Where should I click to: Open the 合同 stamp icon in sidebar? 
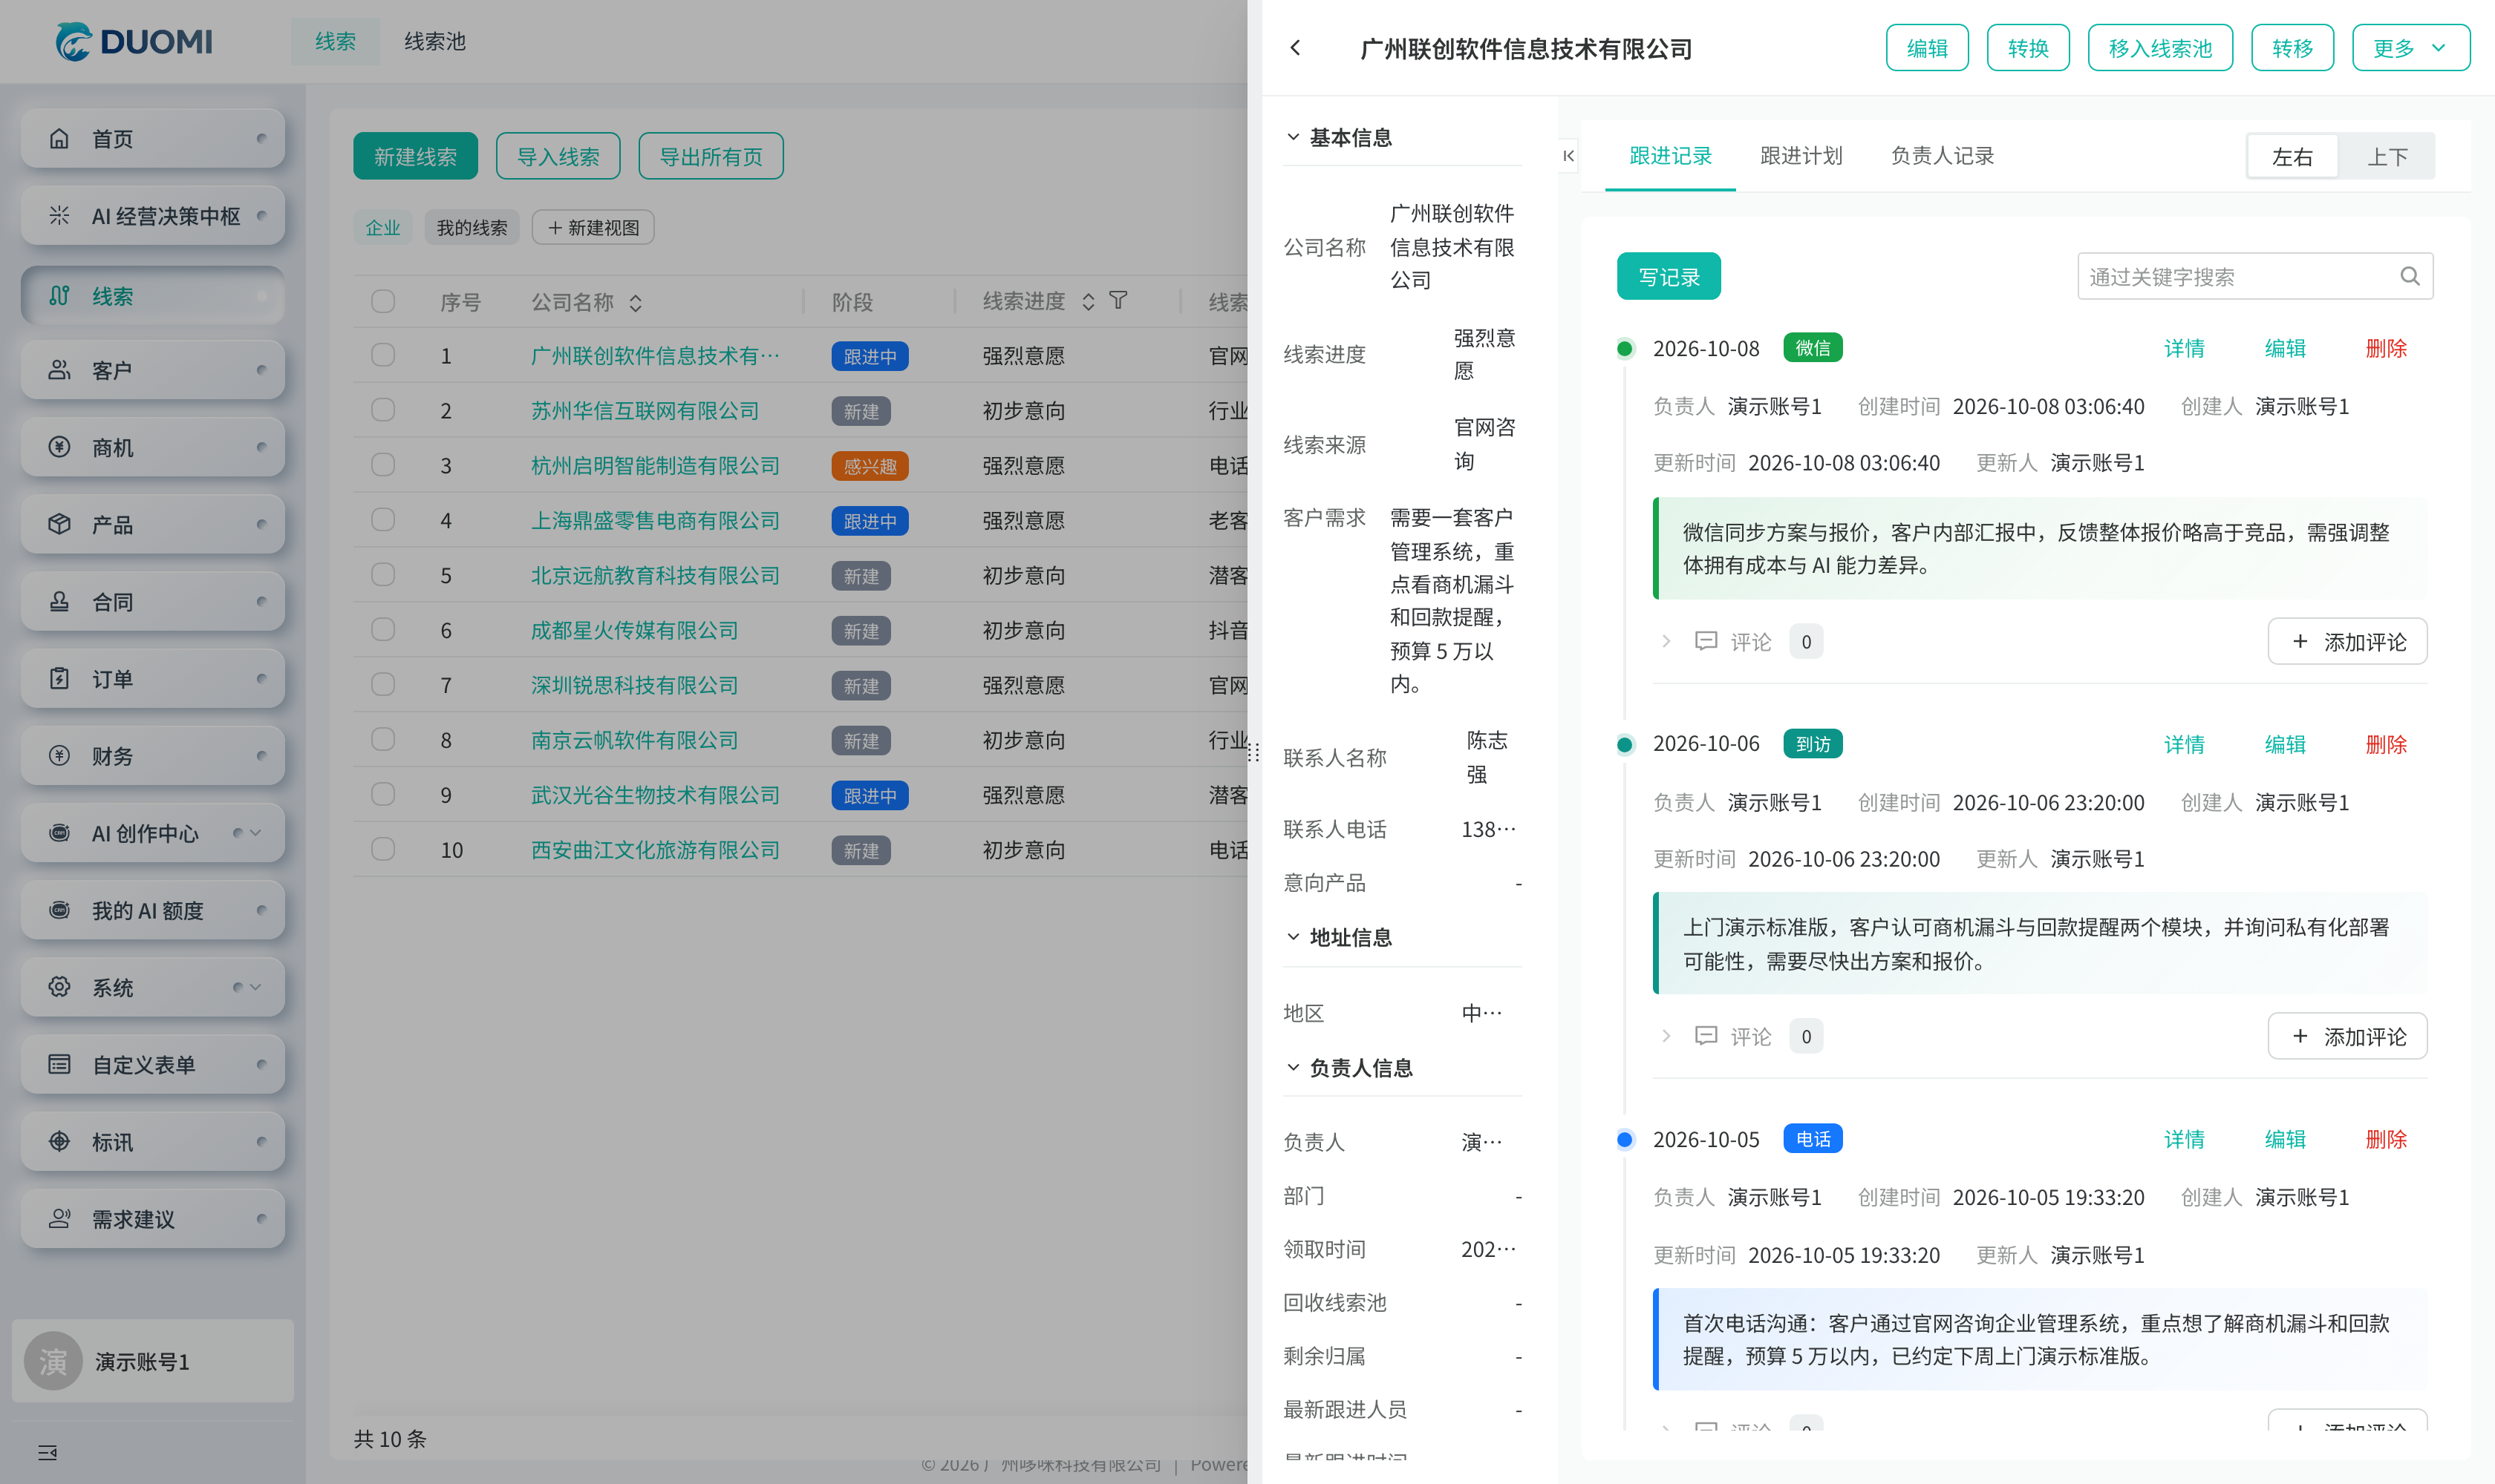click(x=60, y=602)
